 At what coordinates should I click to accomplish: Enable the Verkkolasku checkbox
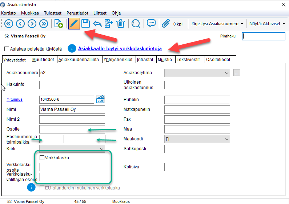pyautogui.click(x=42, y=157)
